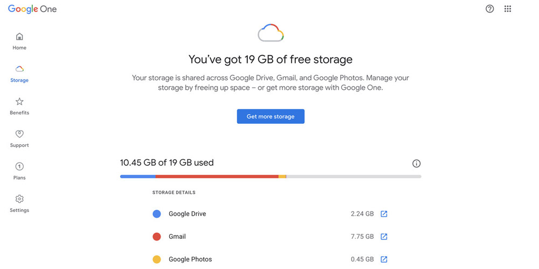This screenshot has height=269, width=539.
Task: Open Support heart icon in sidebar
Action: coord(19,134)
